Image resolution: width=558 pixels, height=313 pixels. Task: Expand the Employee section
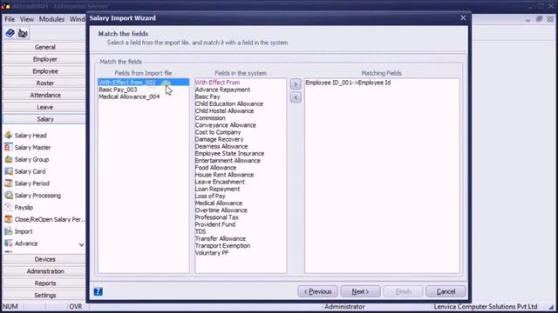click(44, 71)
